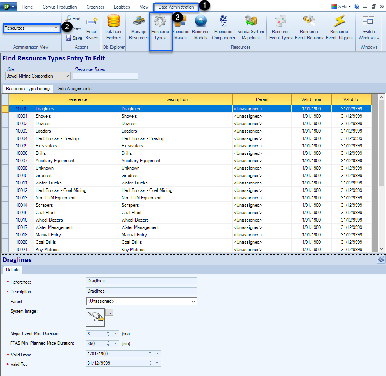Click ID 10007 in the listing
This screenshot has width=386, height=376.
[21, 160]
